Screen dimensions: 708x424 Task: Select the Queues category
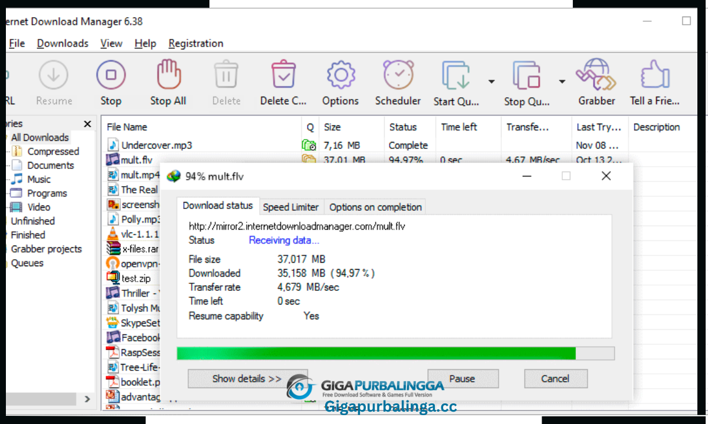point(27,263)
